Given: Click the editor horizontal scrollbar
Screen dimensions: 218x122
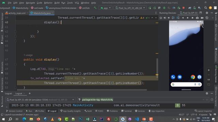Looking at the screenshot, I should (x=81, y=90).
